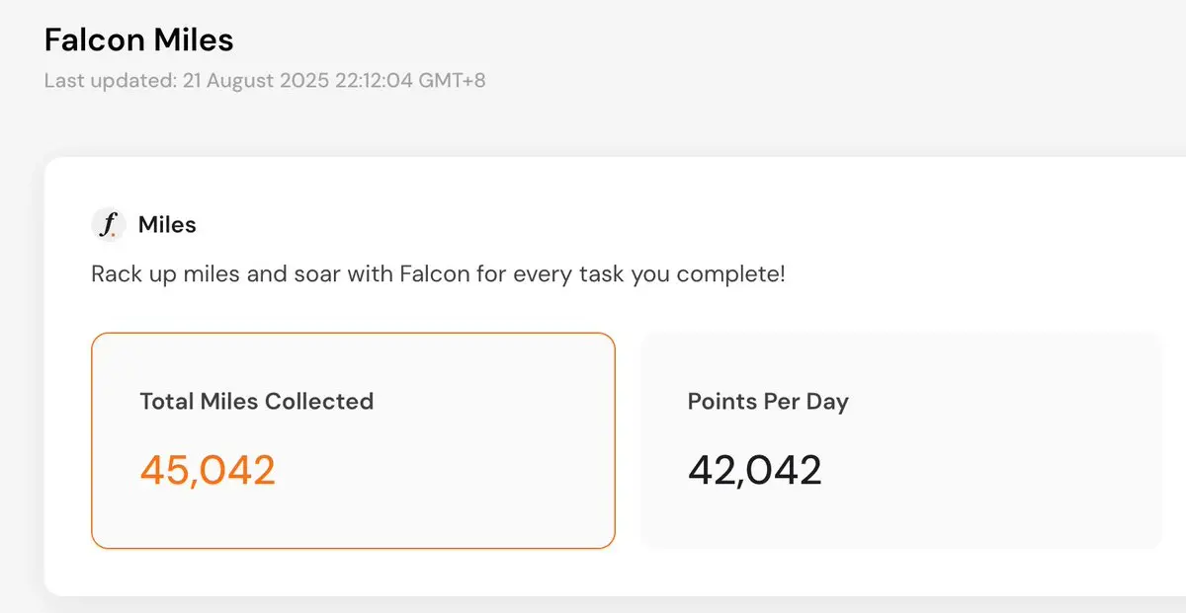Select the Total Miles Collected card
This screenshot has height=613, width=1186.
click(353, 440)
